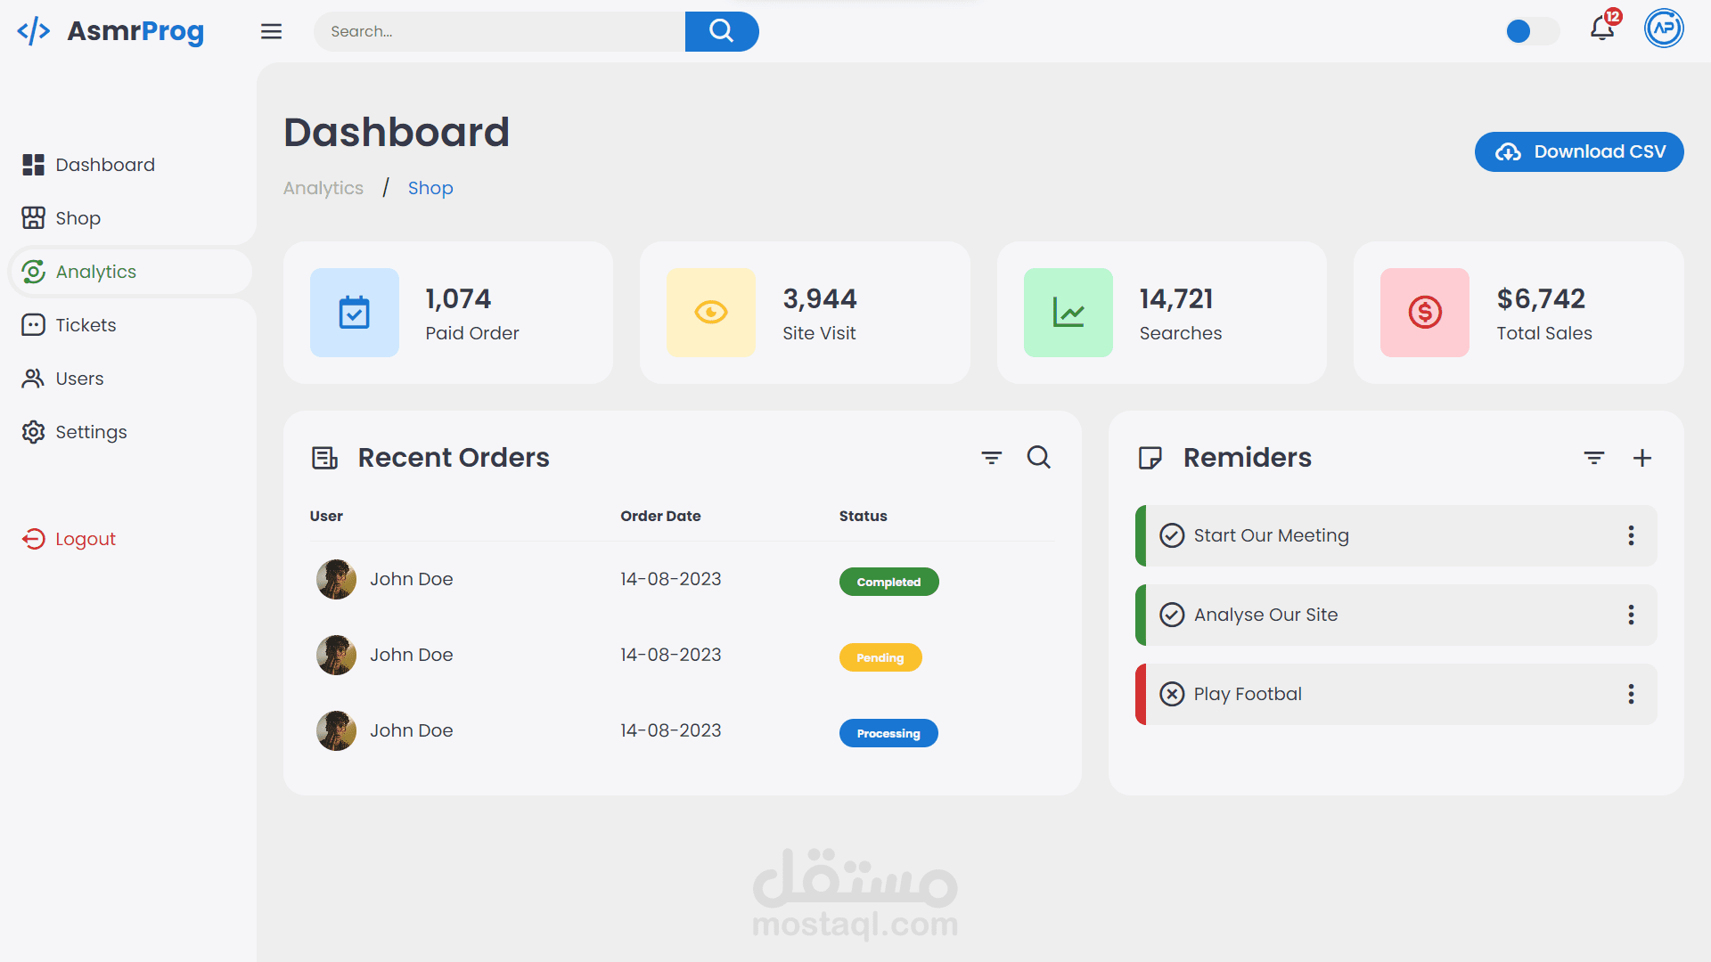
Task: Click the Shop breadcrumb link
Action: pyautogui.click(x=430, y=188)
